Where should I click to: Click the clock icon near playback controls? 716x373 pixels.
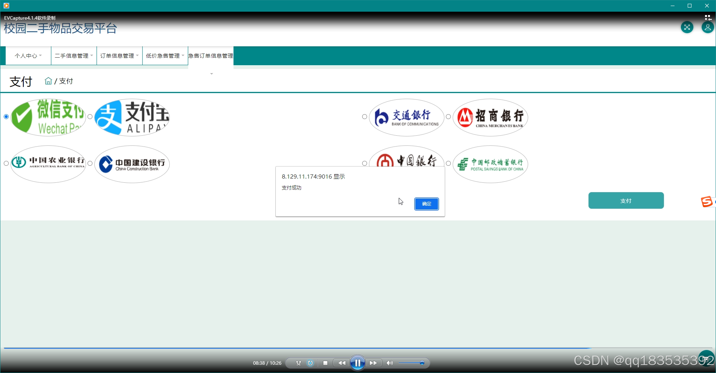coord(310,363)
